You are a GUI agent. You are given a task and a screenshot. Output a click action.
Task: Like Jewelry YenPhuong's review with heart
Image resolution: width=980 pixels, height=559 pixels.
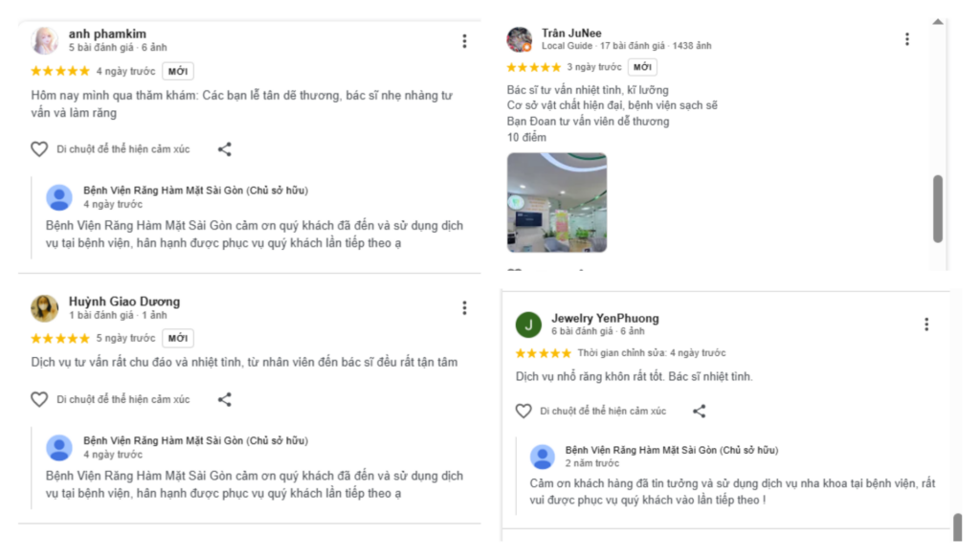click(x=523, y=412)
